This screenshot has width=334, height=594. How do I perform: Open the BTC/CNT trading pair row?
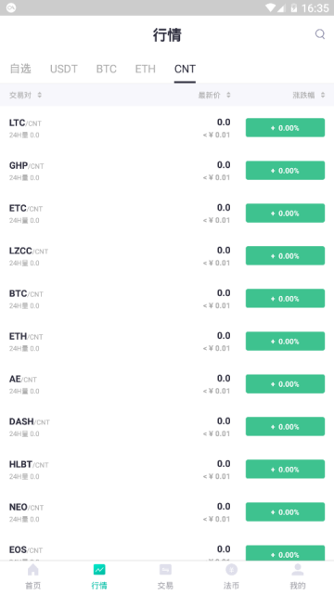167,299
